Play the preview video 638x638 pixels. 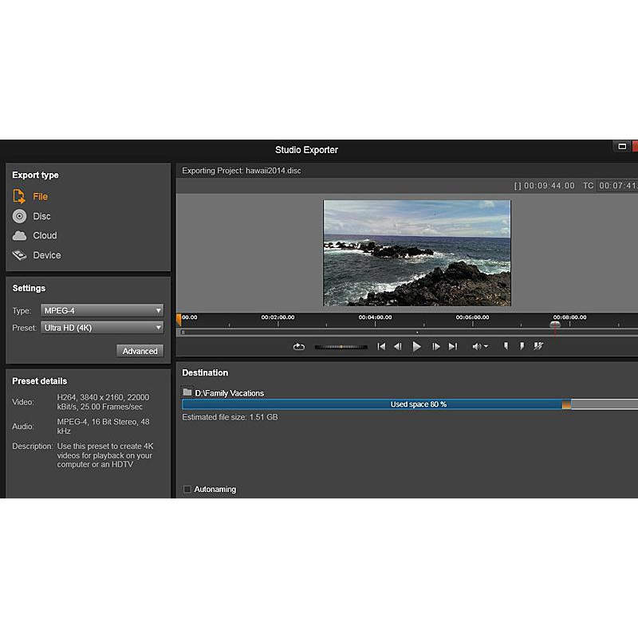coord(416,346)
